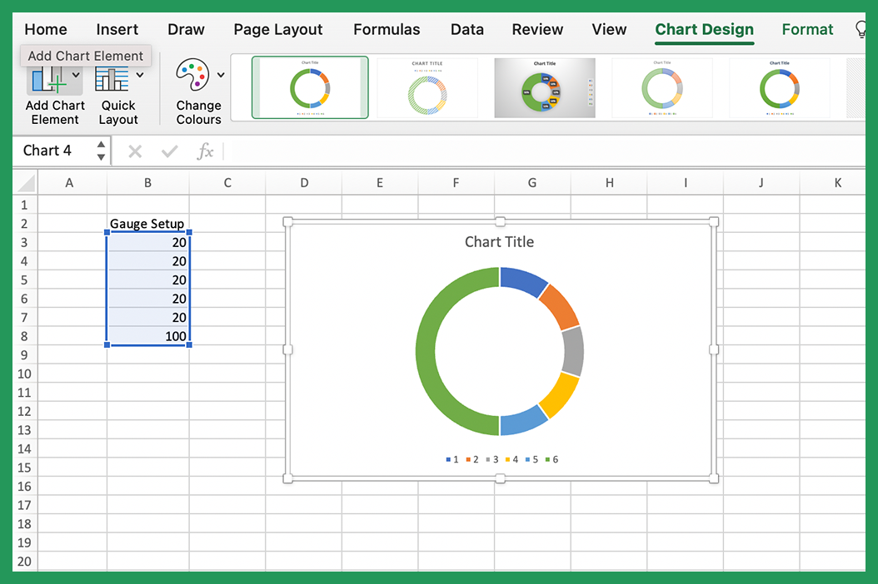Click the chart legend below the doughnut
Viewport: 878px width, 584px height.
(x=500, y=458)
